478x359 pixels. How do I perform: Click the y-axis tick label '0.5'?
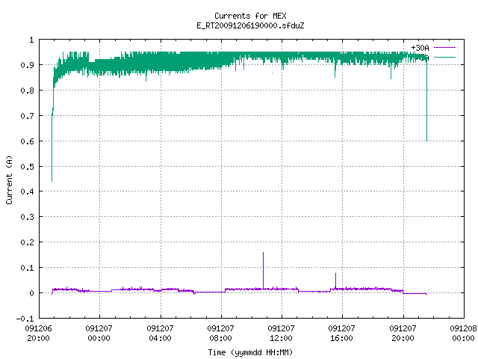pyautogui.click(x=27, y=166)
